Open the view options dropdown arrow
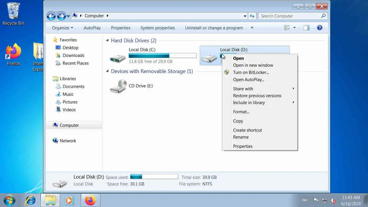The width and height of the screenshot is (368, 207). (x=294, y=28)
